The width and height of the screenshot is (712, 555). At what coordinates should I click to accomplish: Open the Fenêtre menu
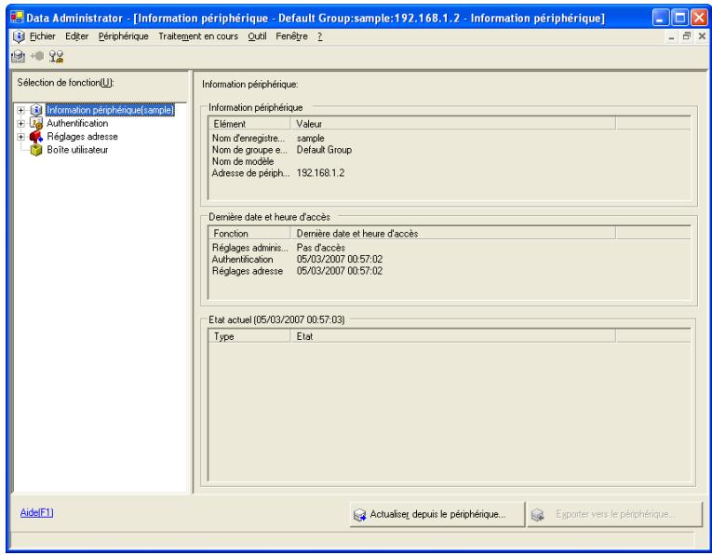point(291,36)
